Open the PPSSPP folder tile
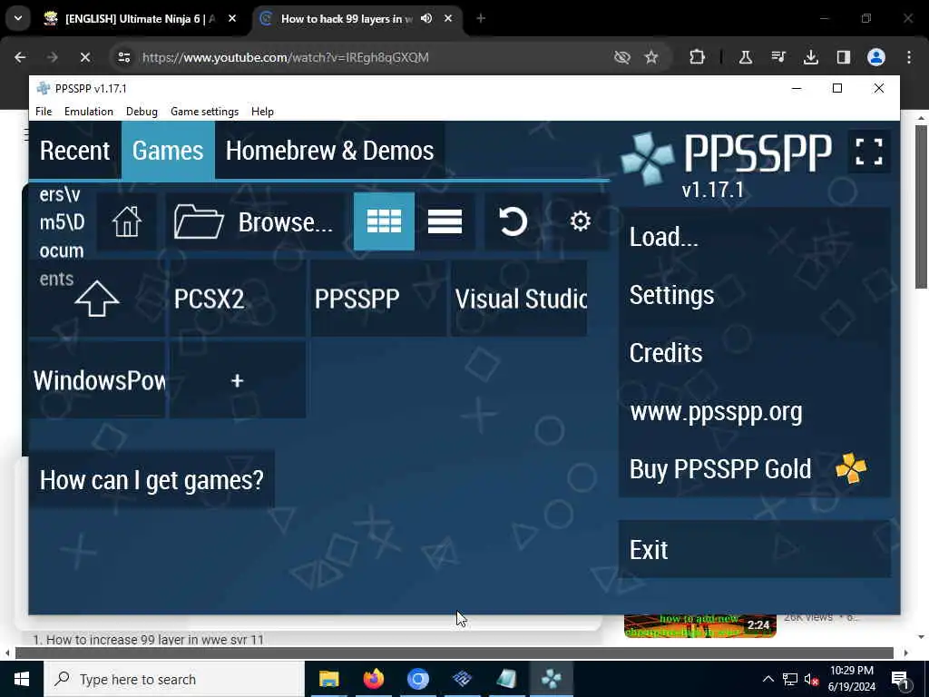This screenshot has width=929, height=697. [x=378, y=298]
